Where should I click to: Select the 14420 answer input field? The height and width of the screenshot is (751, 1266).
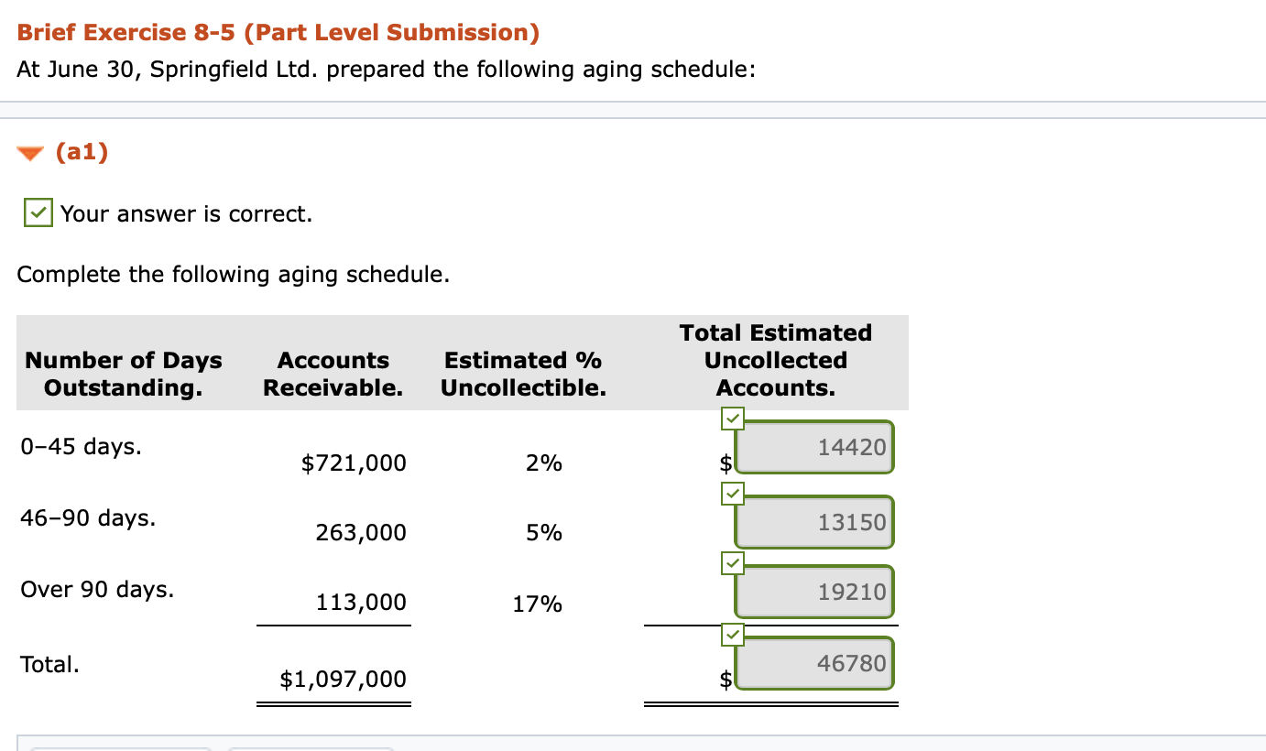point(813,447)
